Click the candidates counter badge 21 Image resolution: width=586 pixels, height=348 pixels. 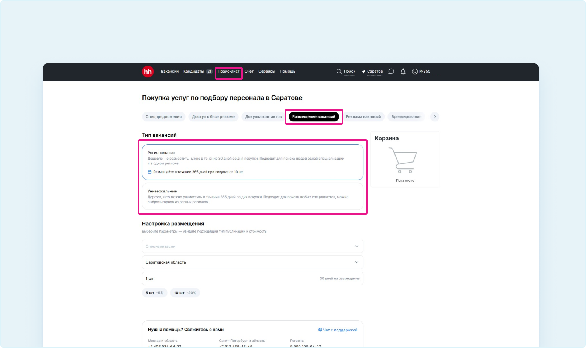(209, 72)
